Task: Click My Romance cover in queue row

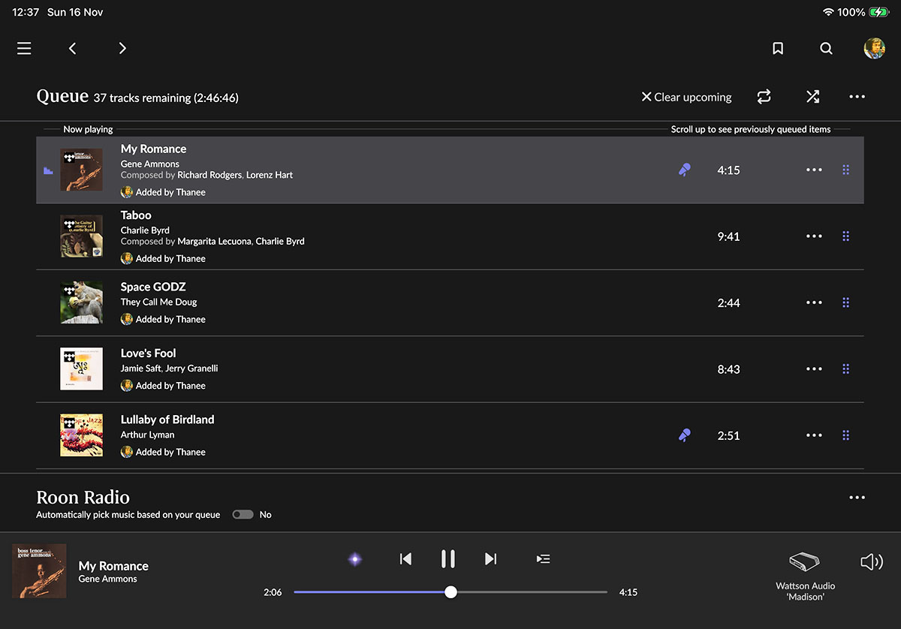Action: 81,170
